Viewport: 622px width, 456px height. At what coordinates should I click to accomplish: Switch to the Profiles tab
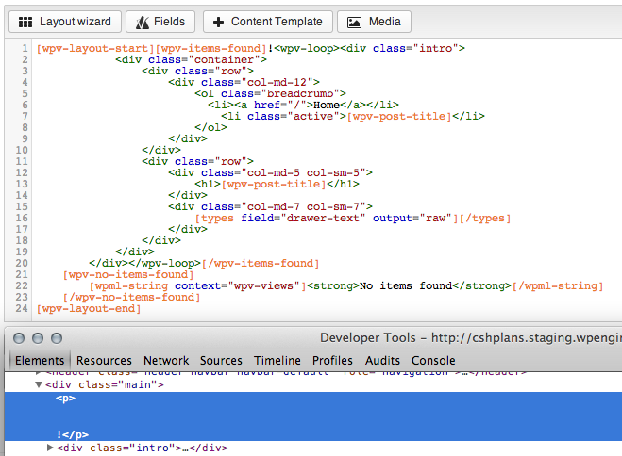332,360
